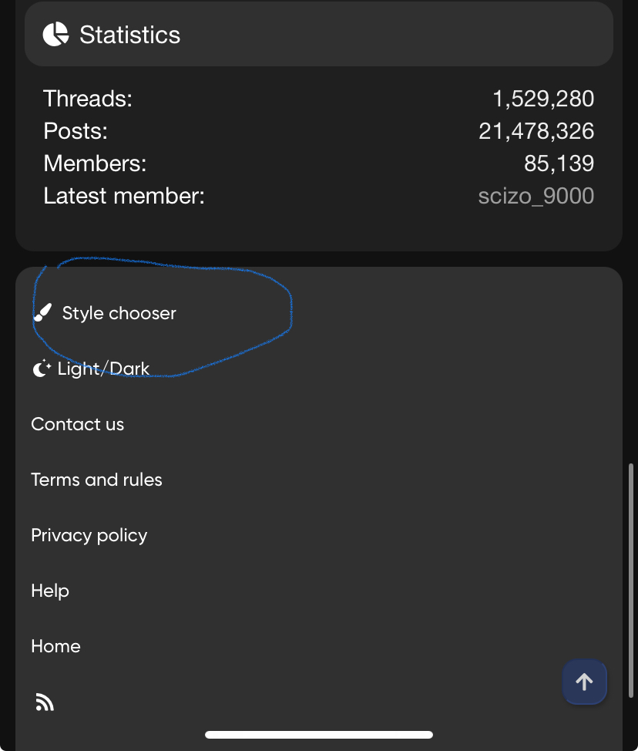Open the Contact us link
This screenshot has height=751, width=638.
coord(77,424)
